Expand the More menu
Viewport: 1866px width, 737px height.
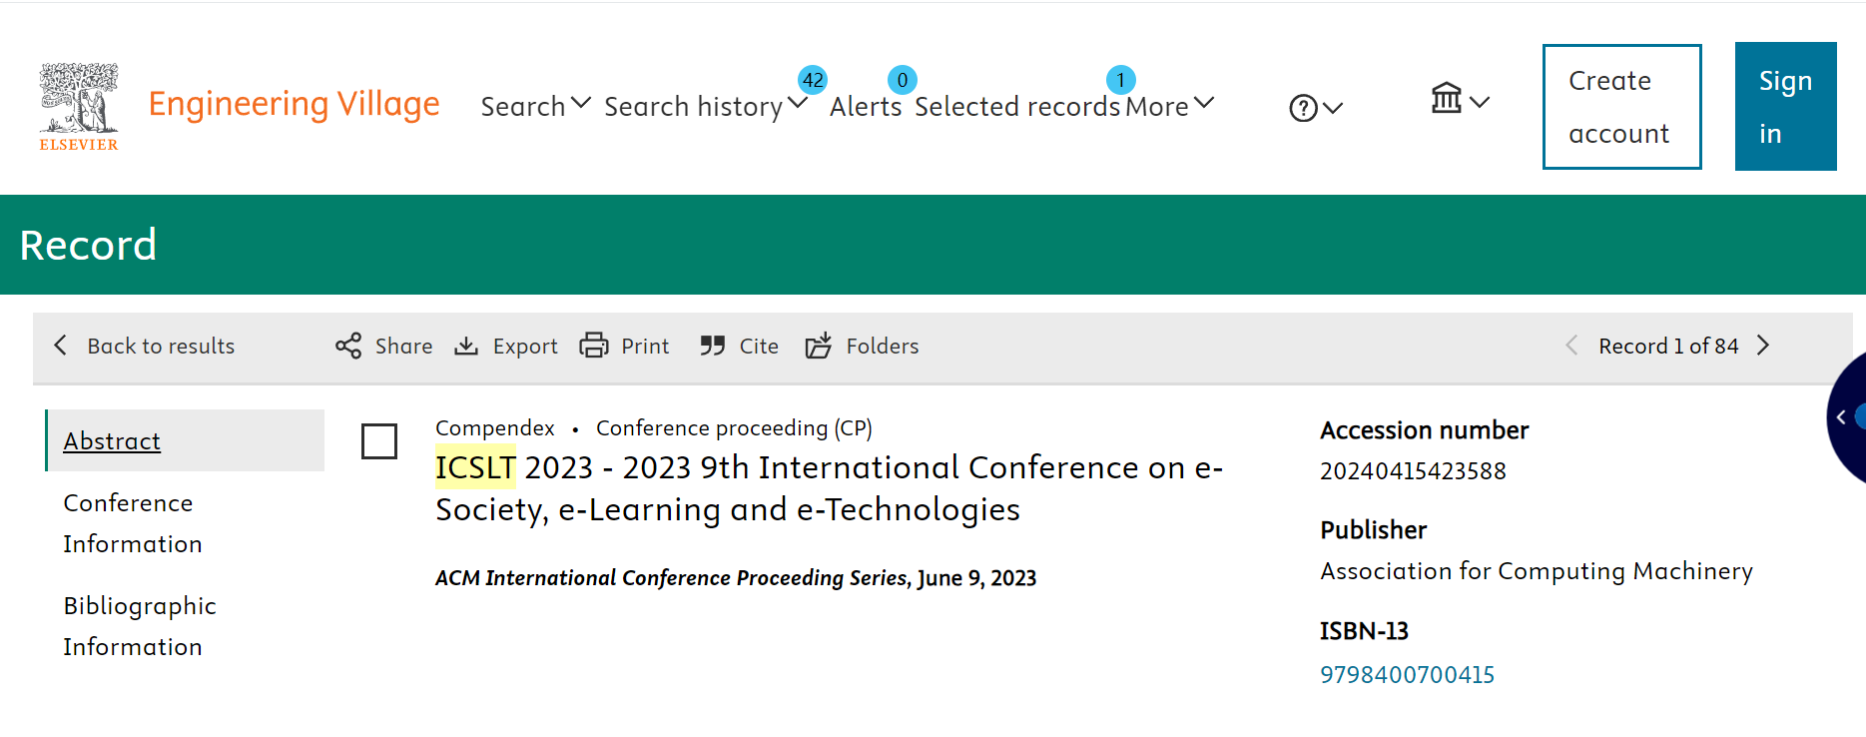coord(1169,106)
